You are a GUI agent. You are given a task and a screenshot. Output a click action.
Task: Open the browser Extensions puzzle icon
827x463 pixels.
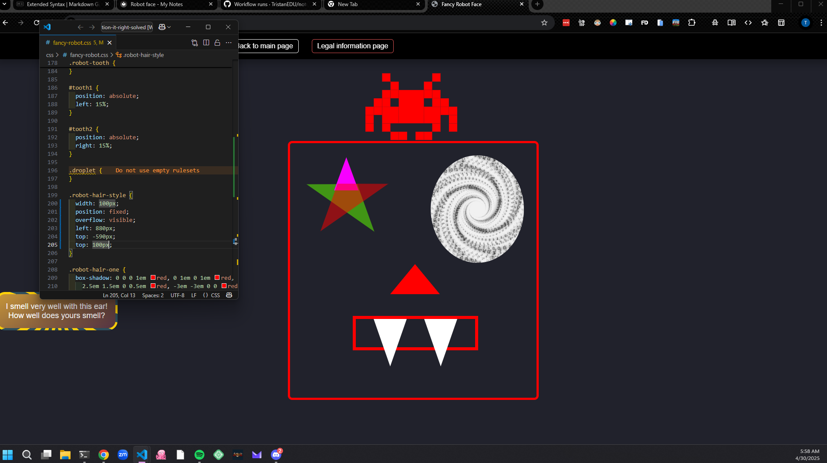[692, 23]
